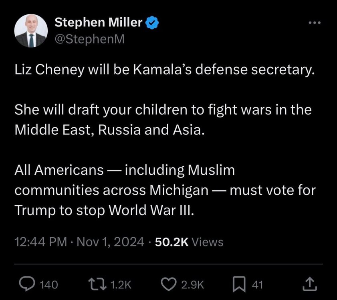337x300 pixels.
Task: Open the Stephen Miller display name link
Action: tap(98, 23)
